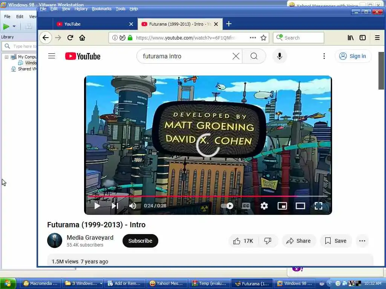
Task: Open YouTube guide hamburger menu
Action: tap(52, 56)
